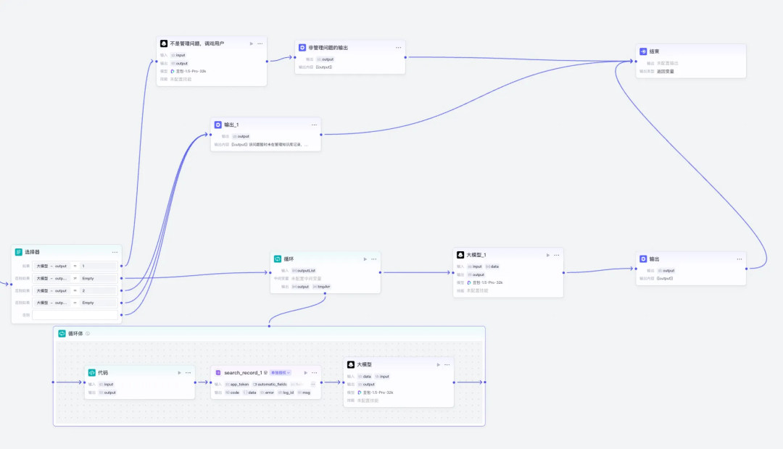This screenshot has height=449, width=783.
Task: Click the 循环体 loop body title
Action: click(75, 334)
